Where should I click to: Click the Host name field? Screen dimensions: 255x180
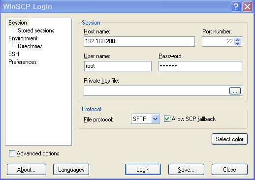139,41
